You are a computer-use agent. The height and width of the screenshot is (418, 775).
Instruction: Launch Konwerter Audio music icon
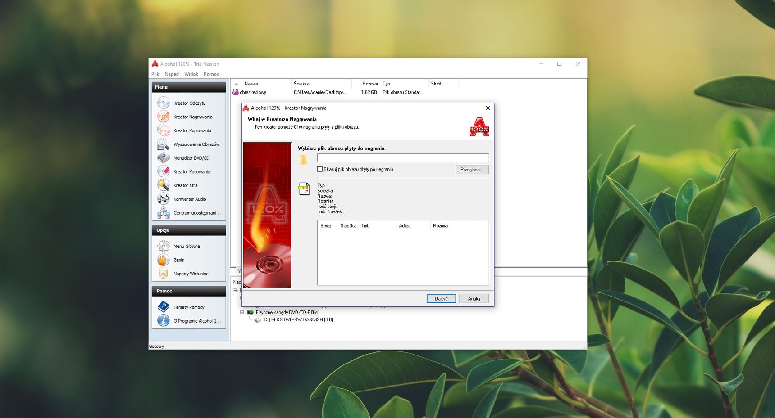163,199
